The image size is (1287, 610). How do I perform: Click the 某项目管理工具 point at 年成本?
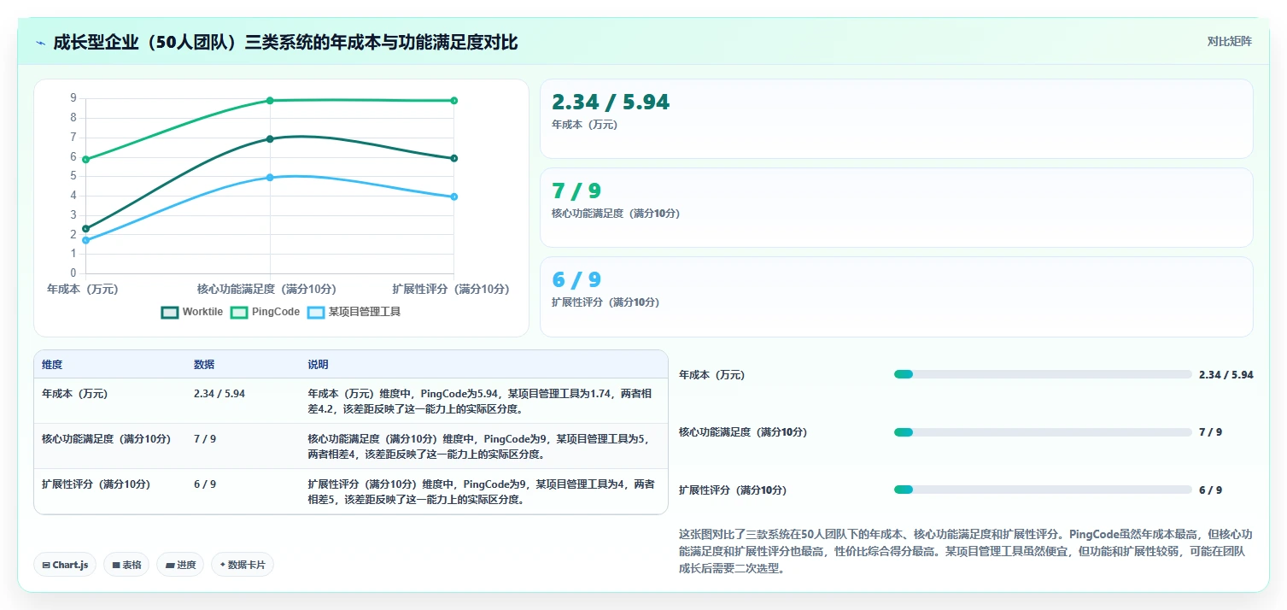(85, 241)
